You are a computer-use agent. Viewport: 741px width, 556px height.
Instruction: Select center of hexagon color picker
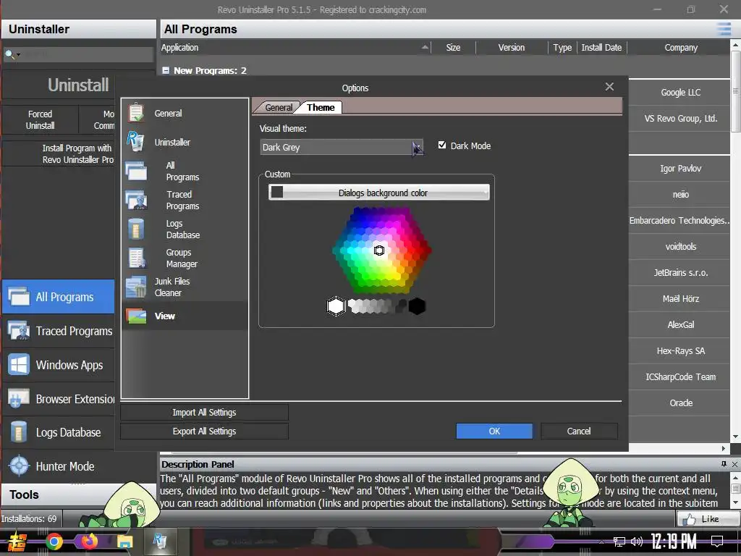pos(379,250)
